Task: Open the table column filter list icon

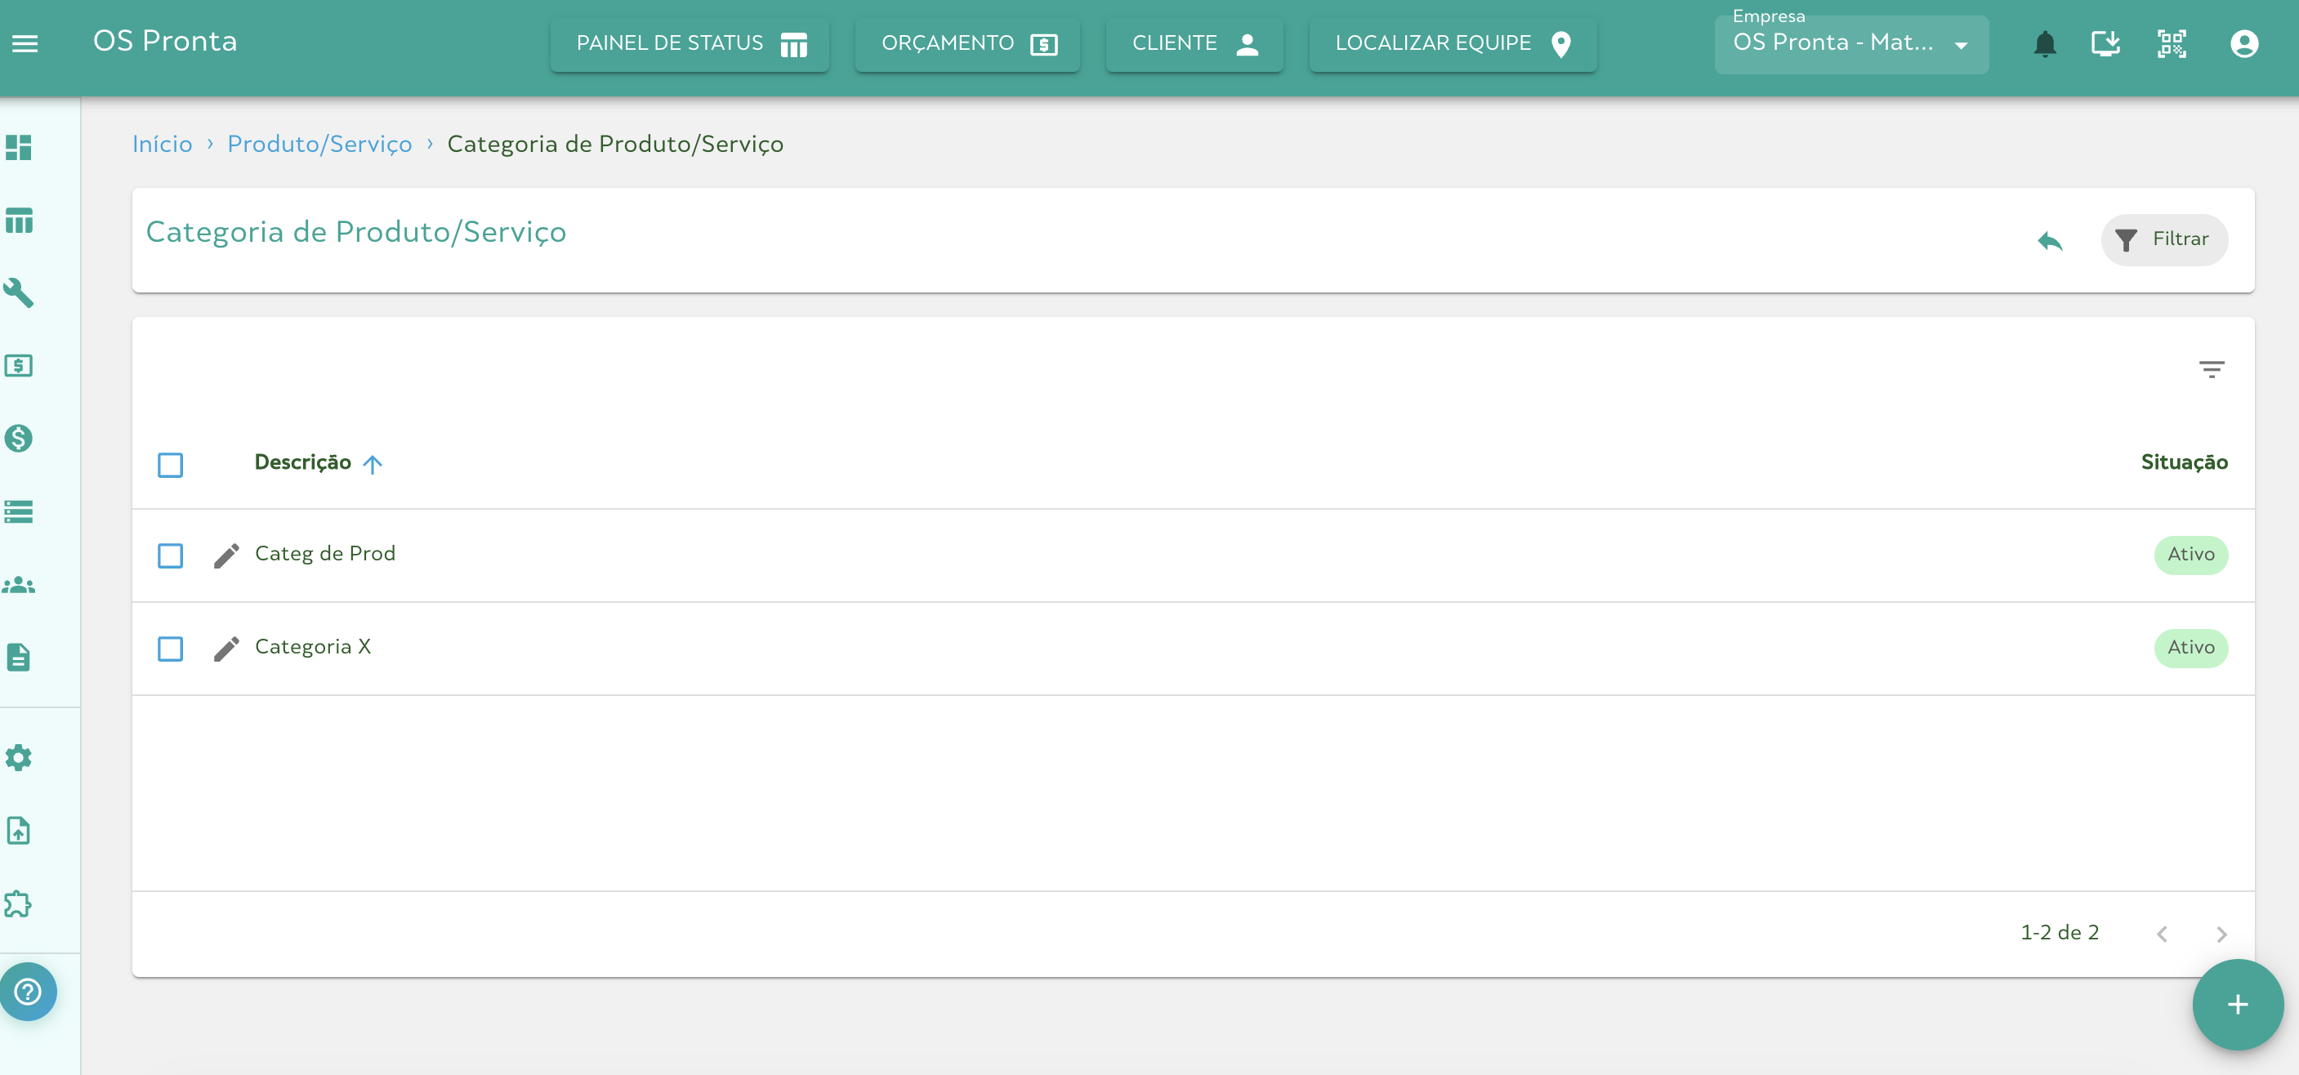Action: click(2211, 368)
